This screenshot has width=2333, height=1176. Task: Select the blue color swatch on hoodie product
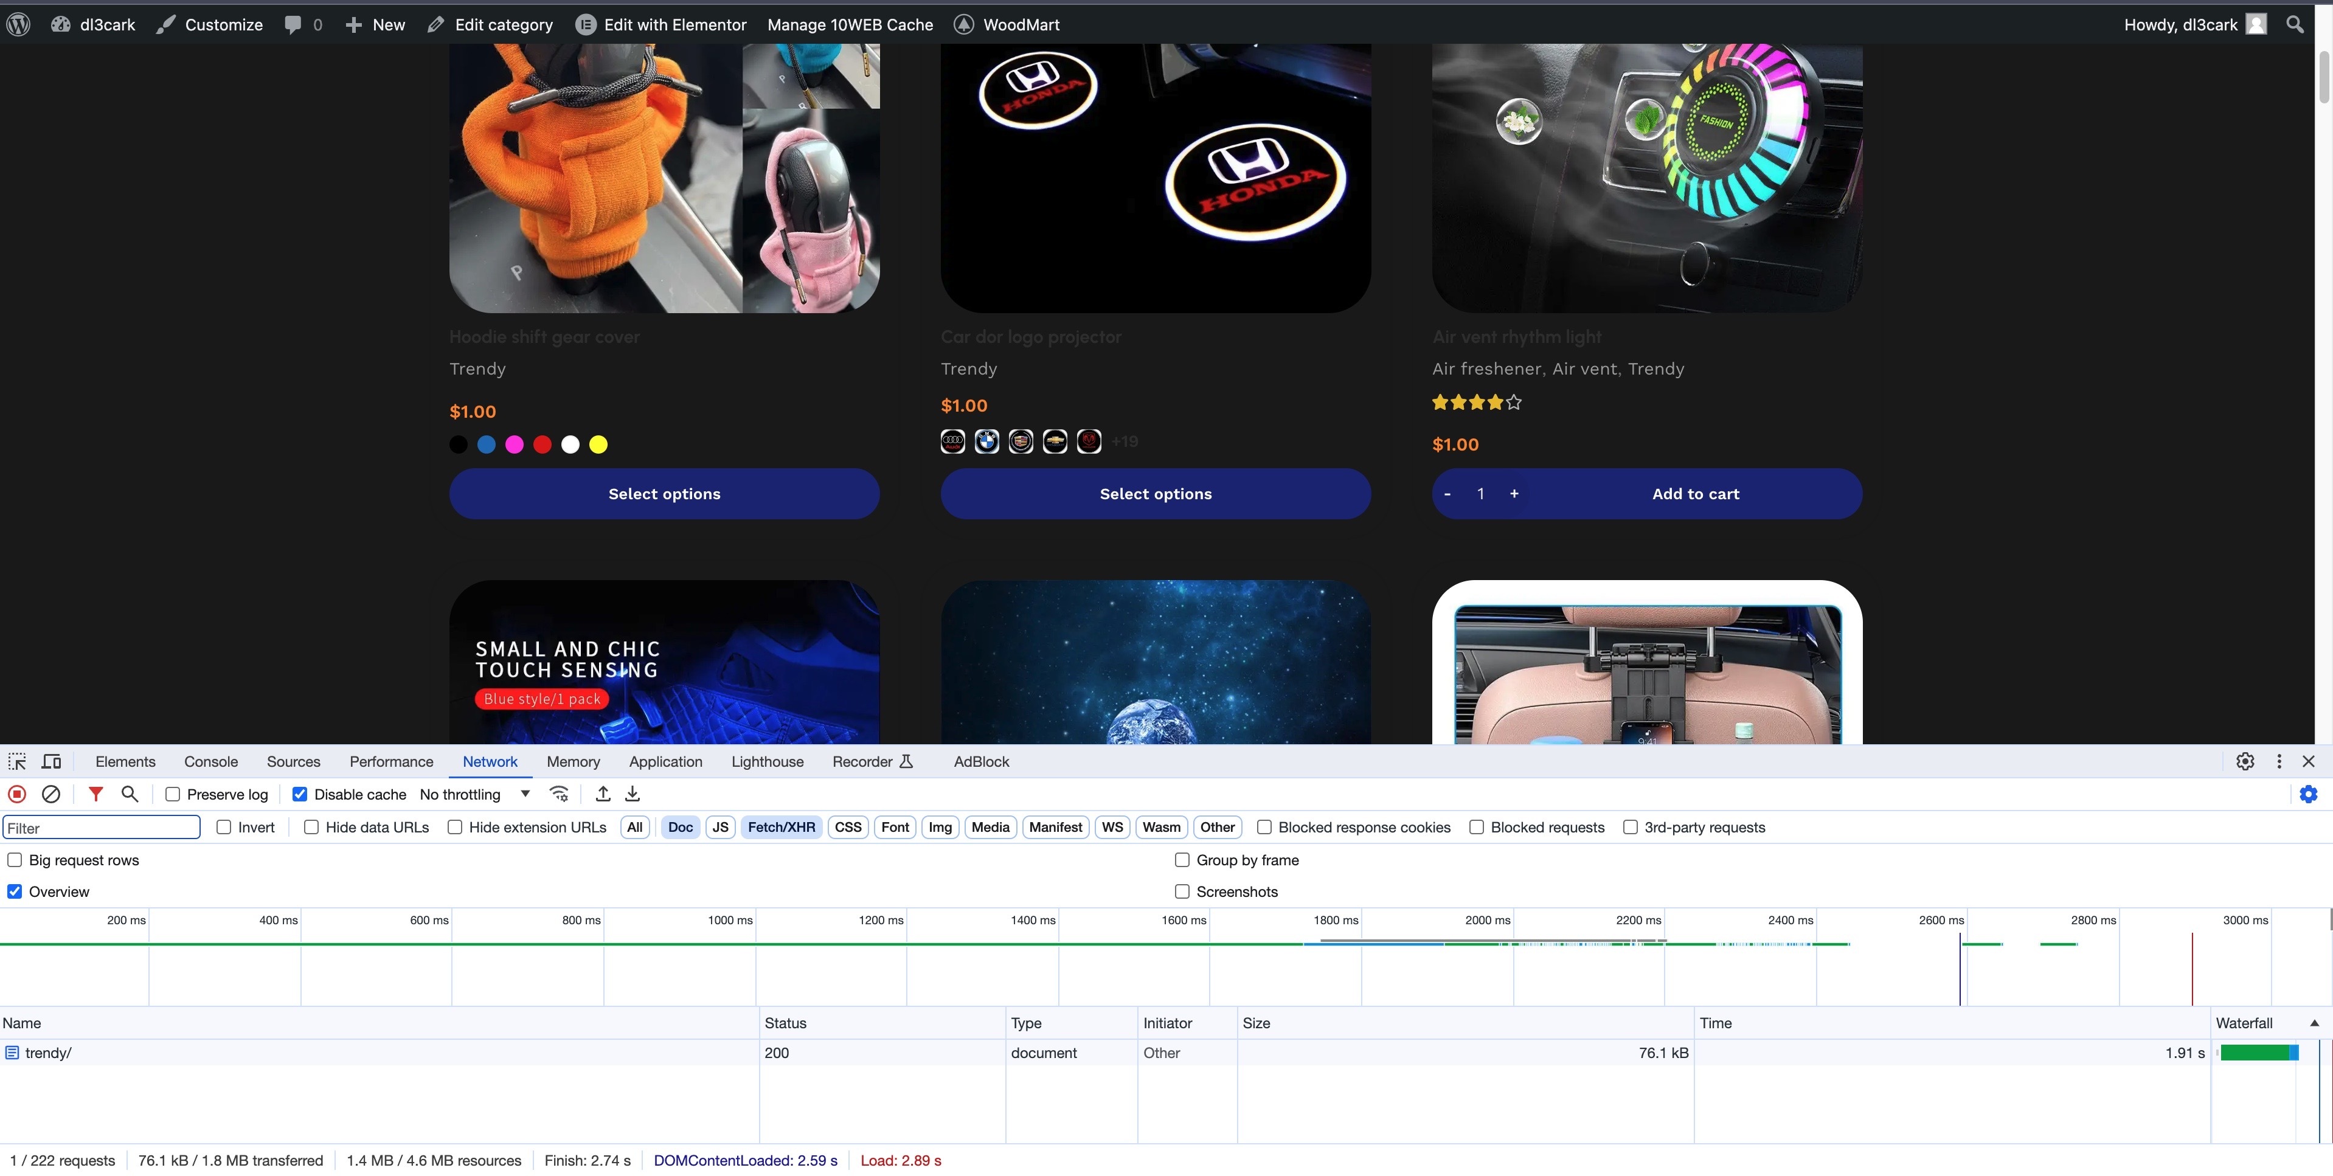[x=487, y=444]
